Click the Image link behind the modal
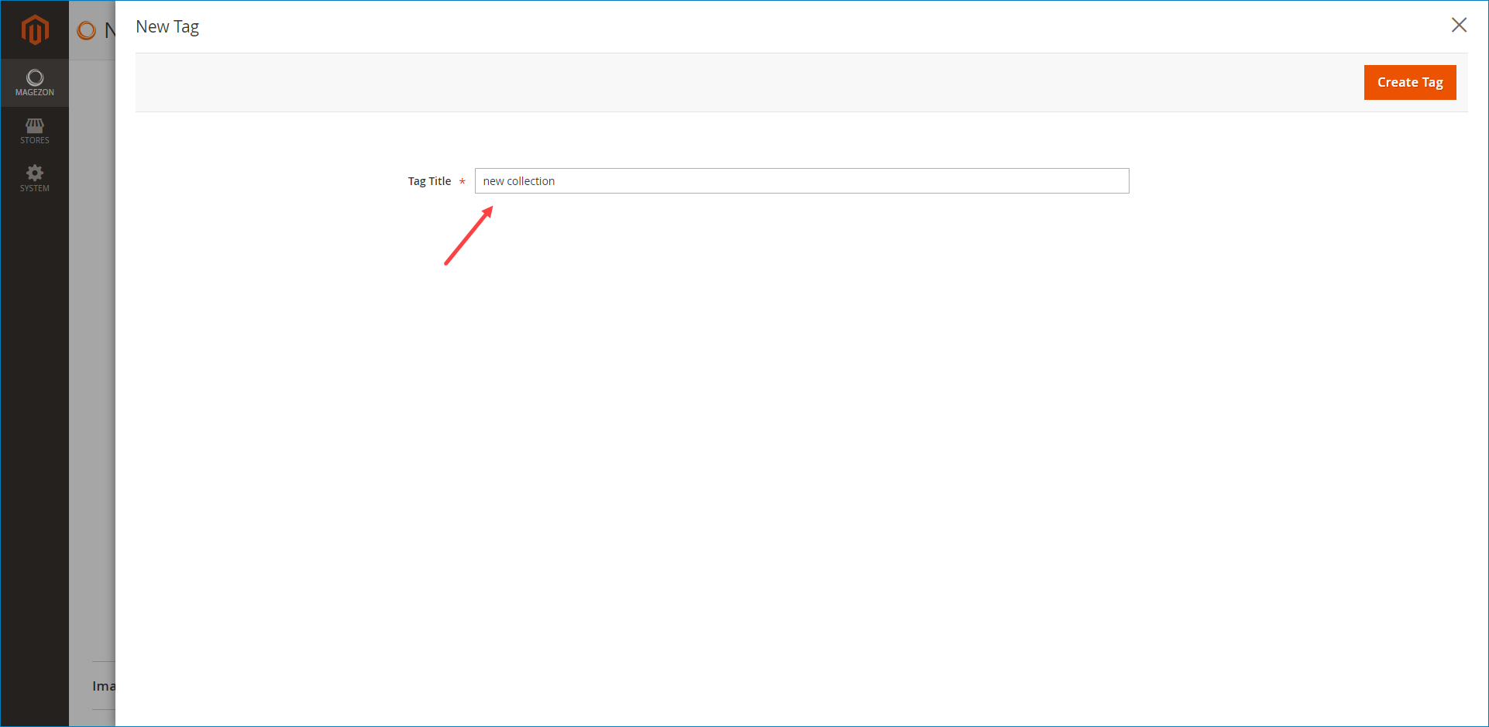Viewport: 1489px width, 727px height. coord(105,685)
